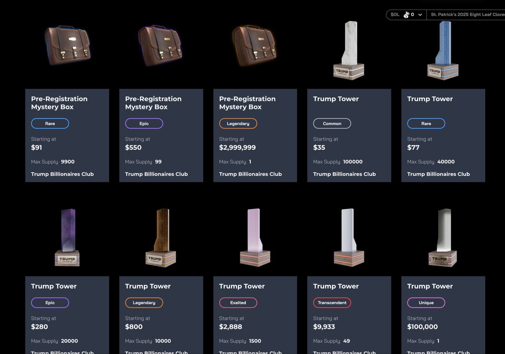Open the Epic Mystery Box briefcase image
The width and height of the screenshot is (505, 354).
point(161,46)
